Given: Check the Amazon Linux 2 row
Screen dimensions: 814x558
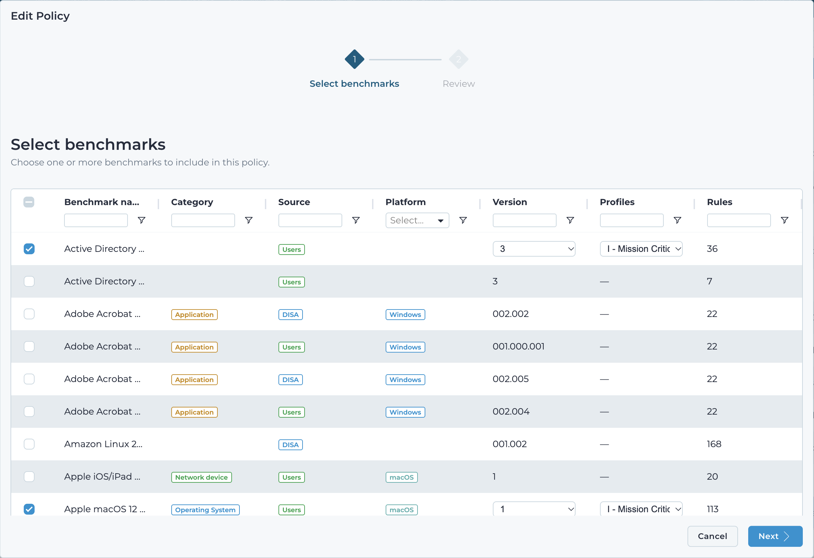Looking at the screenshot, I should [x=29, y=444].
